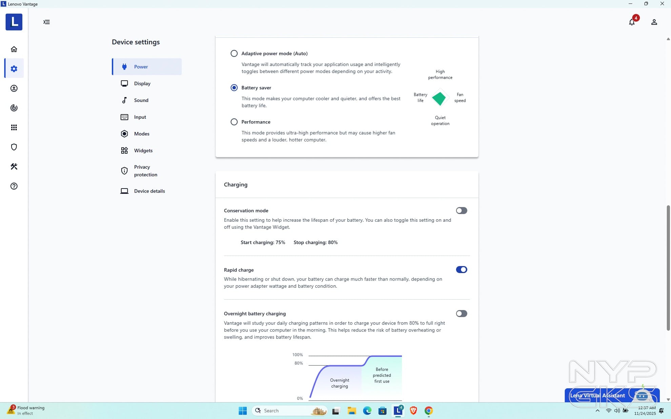Click the vertical page scrollbar

point(668,267)
